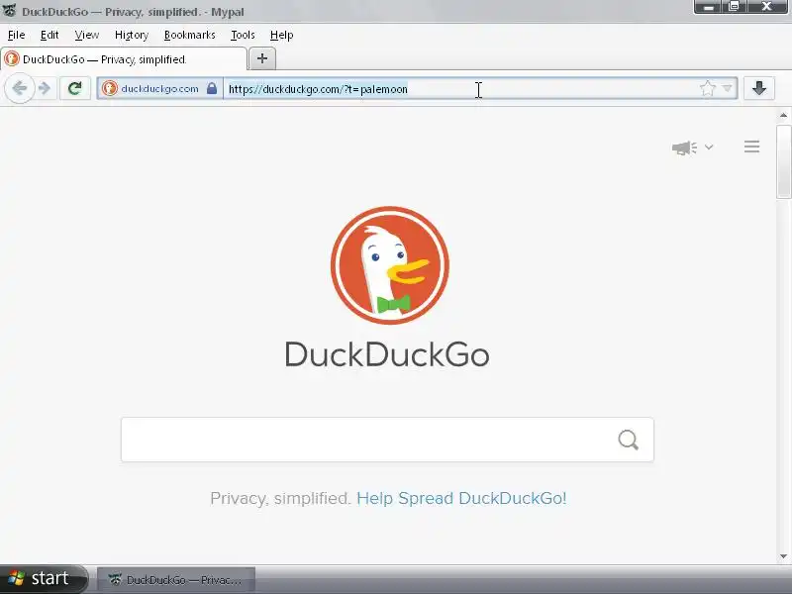This screenshot has width=792, height=594.
Task: Click the URL text field in address bar
Action: (x=459, y=89)
